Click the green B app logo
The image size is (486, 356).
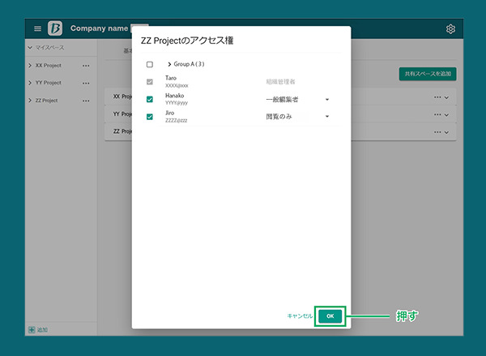tap(55, 28)
